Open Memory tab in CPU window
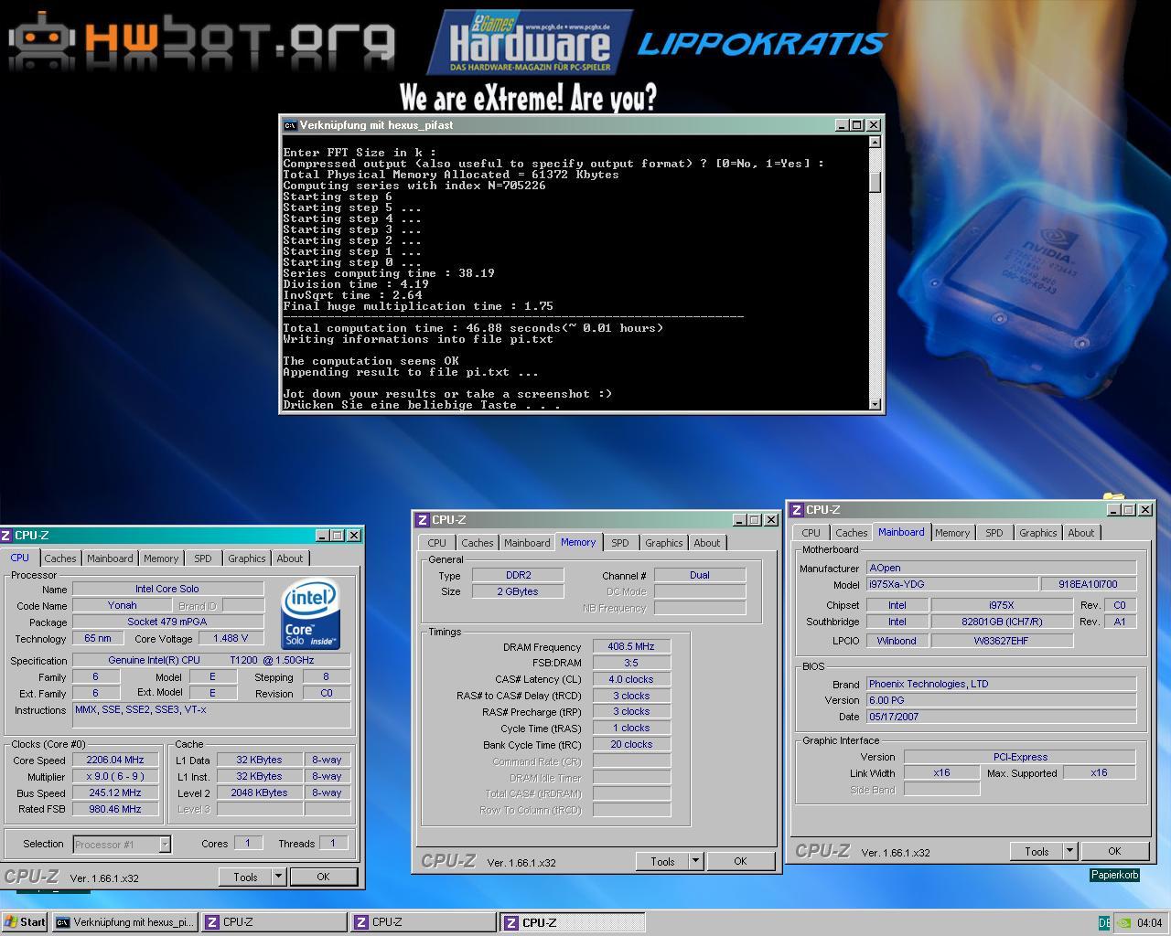 [x=161, y=558]
